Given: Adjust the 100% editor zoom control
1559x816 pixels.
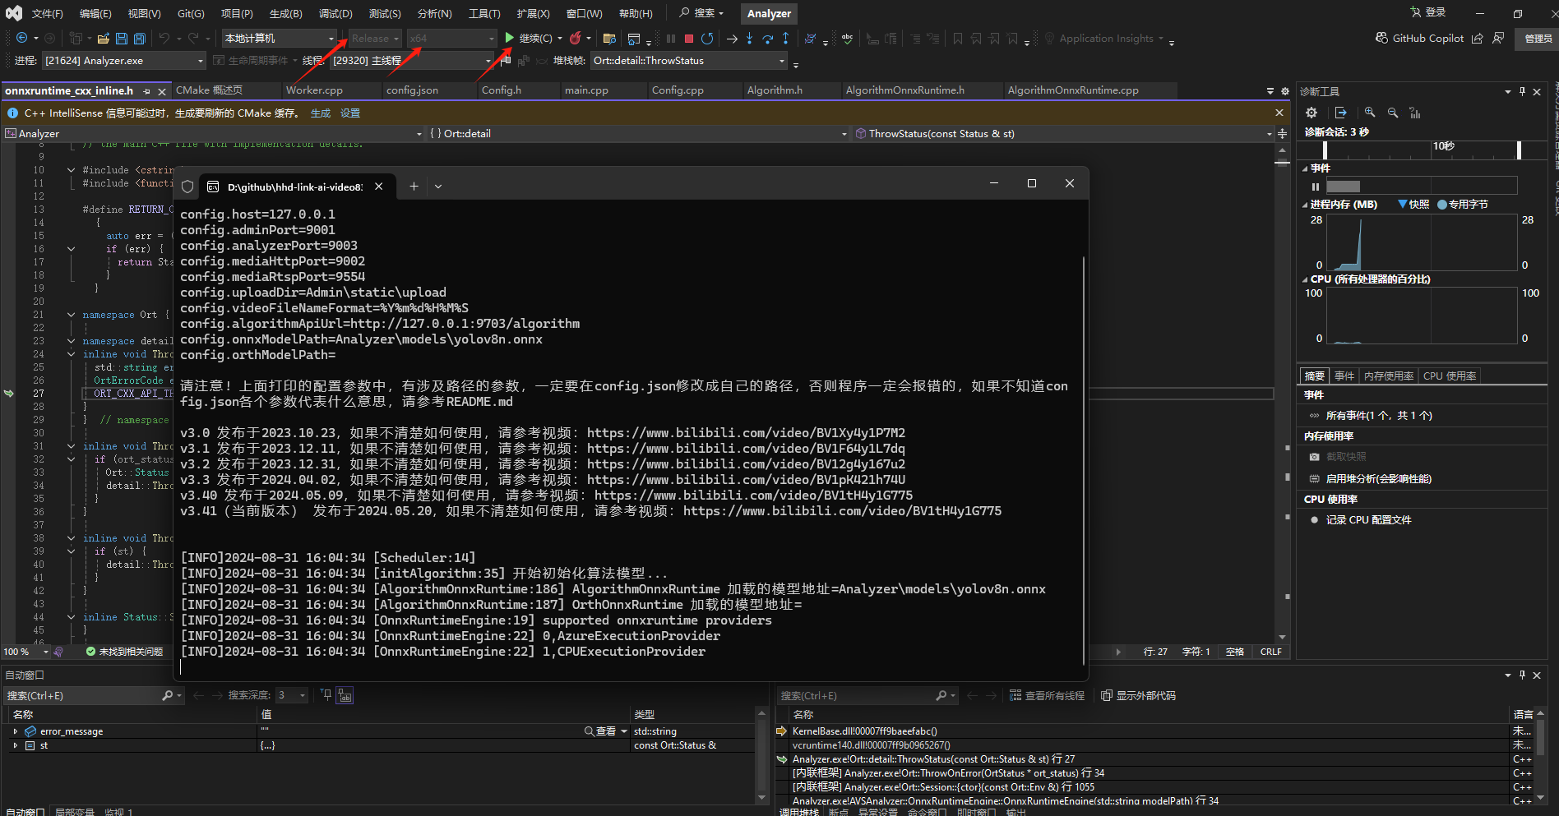Looking at the screenshot, I should point(25,652).
